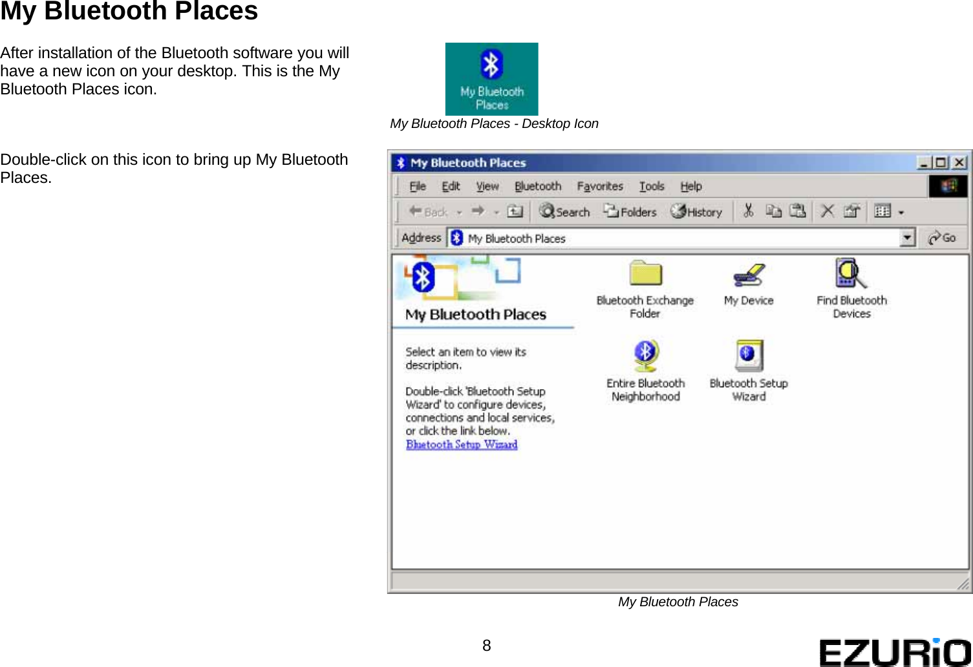Screen dimensions: 973x667
Task: Open the Tools menu
Action: (x=652, y=186)
